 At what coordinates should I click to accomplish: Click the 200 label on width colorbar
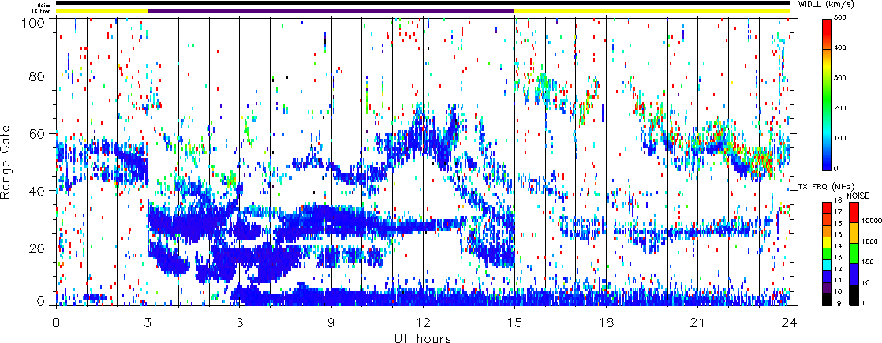[x=842, y=109]
